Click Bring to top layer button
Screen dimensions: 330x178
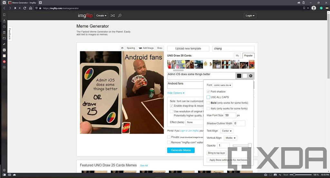point(217,153)
